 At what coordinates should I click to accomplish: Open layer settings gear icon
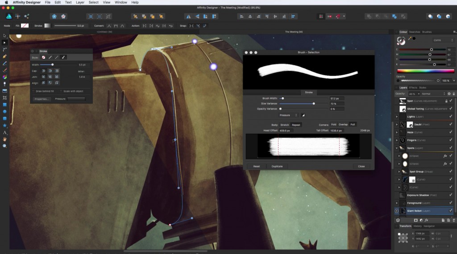[x=449, y=94]
